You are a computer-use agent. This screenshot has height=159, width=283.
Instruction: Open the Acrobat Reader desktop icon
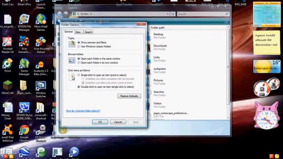pyautogui.click(x=8, y=45)
